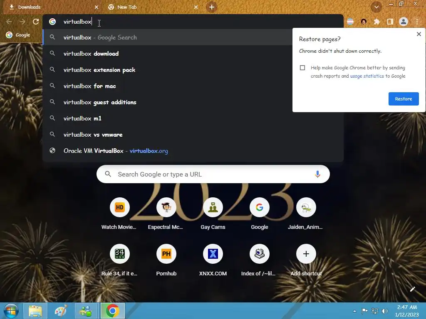This screenshot has height=319, width=426.
Task: Launch Paint from the taskbar
Action: click(x=61, y=311)
